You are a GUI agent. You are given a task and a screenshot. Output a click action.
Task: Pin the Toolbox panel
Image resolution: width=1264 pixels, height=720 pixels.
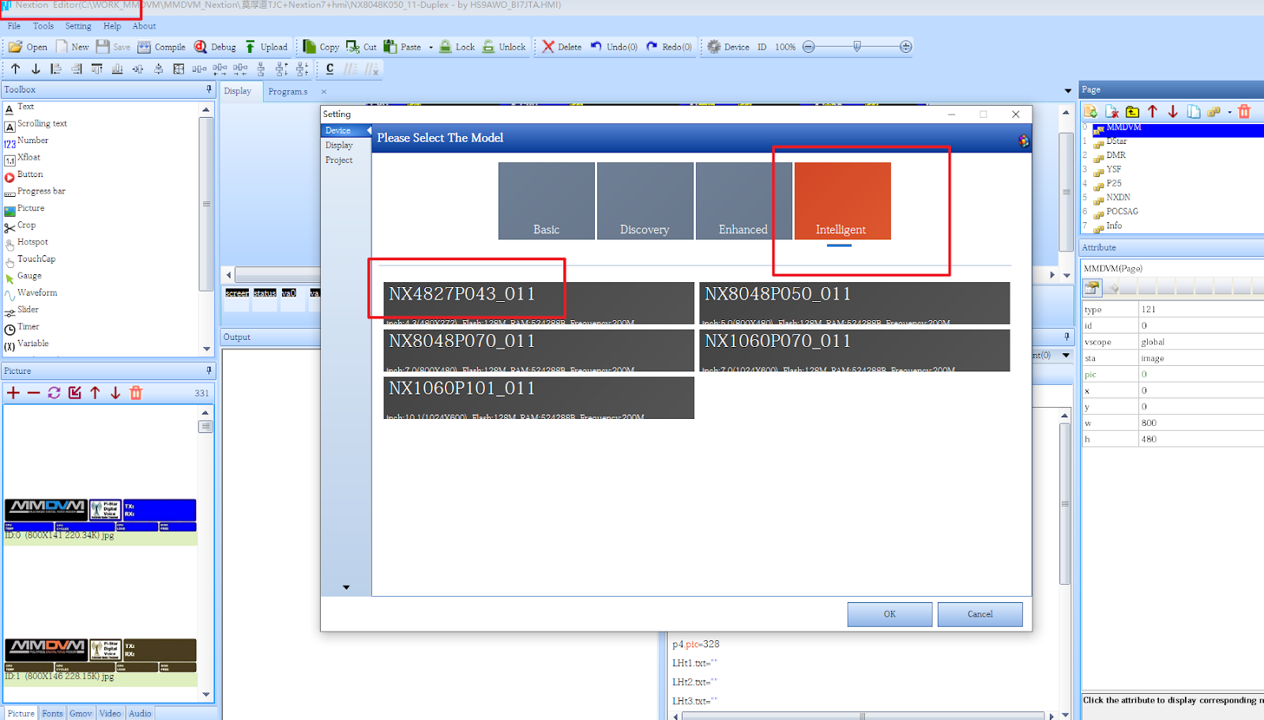pyautogui.click(x=209, y=89)
